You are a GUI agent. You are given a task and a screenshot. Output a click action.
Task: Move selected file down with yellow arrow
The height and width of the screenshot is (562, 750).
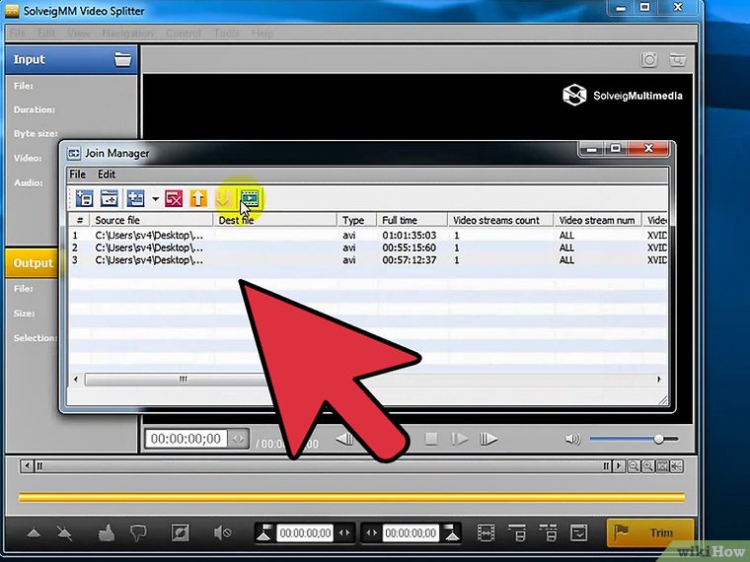click(223, 198)
